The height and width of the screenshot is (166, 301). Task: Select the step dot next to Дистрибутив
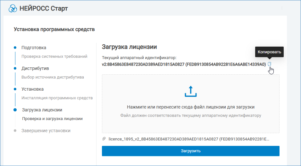click(x=15, y=68)
